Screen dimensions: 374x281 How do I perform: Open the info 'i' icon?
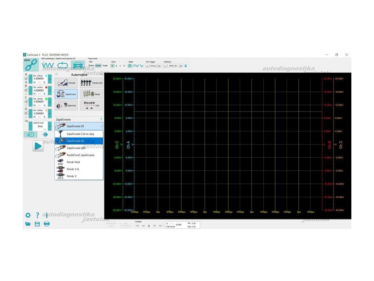point(47,215)
